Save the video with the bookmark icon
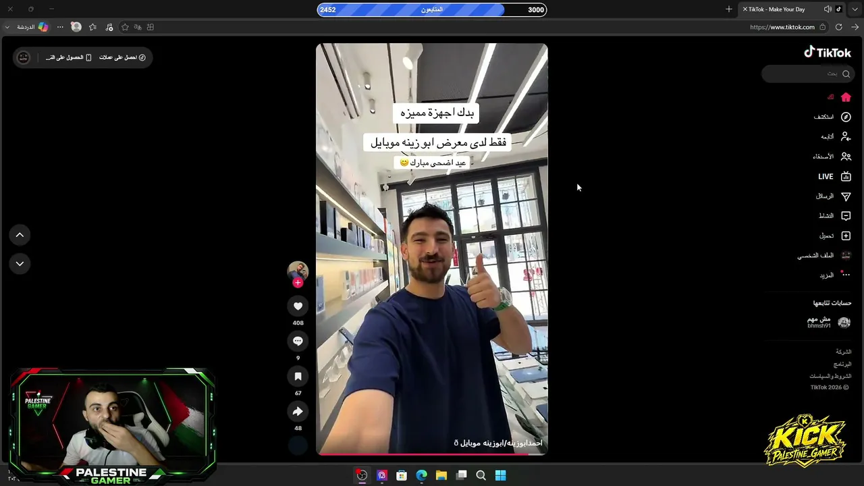864x486 pixels. tap(298, 377)
